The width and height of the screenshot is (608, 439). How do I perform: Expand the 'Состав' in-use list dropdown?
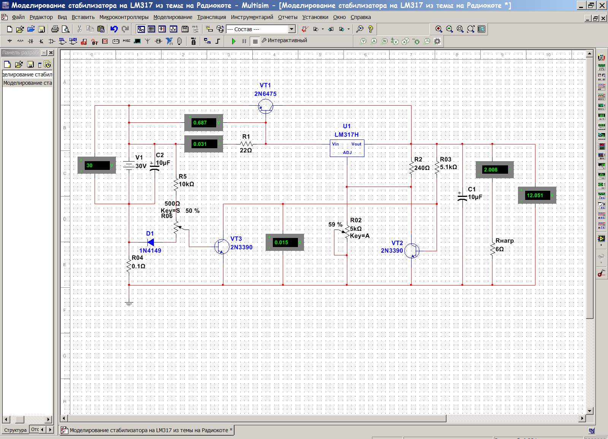click(292, 29)
